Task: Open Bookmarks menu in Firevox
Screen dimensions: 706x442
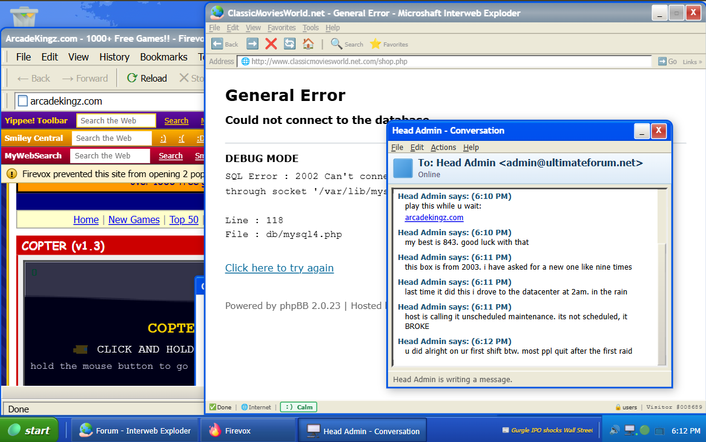Action: point(163,57)
